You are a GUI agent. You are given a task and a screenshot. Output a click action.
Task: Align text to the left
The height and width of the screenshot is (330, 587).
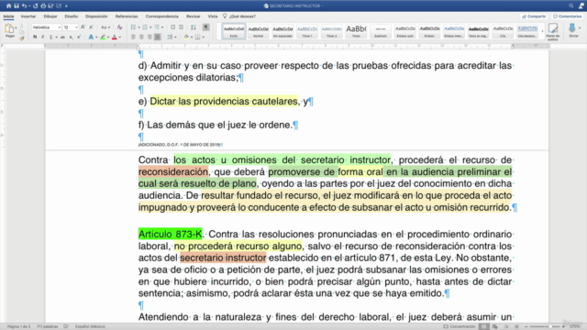click(133, 37)
